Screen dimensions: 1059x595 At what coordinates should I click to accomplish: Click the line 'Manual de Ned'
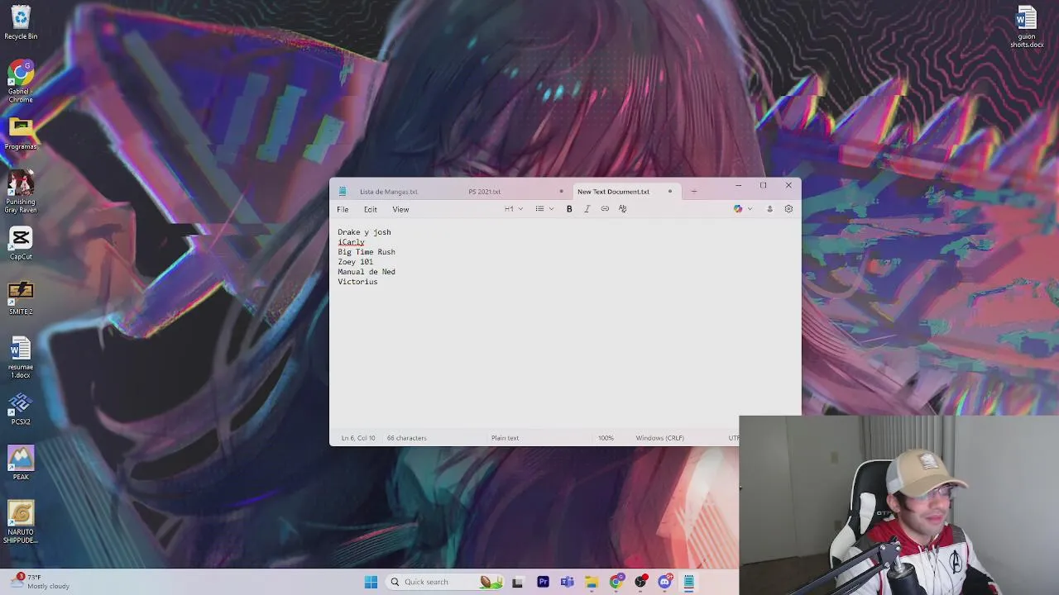click(x=367, y=272)
